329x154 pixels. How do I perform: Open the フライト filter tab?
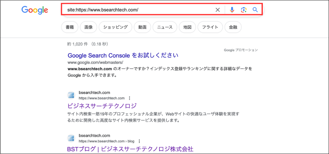(x=210, y=27)
